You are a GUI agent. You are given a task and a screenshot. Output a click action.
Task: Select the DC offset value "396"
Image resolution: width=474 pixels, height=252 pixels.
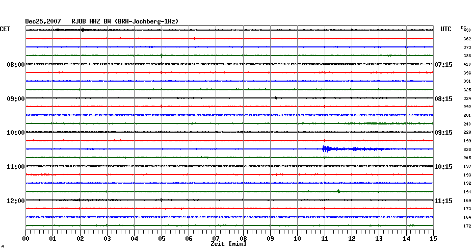click(467, 73)
